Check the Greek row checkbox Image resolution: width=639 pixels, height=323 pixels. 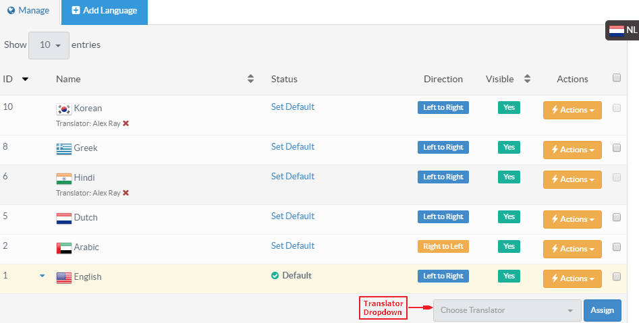[616, 148]
